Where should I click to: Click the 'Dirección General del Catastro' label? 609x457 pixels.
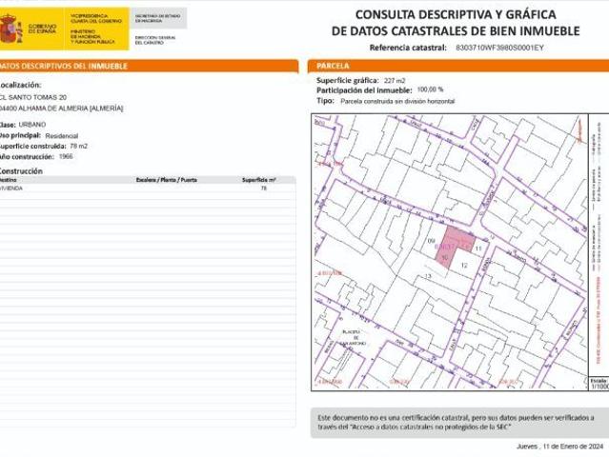pyautogui.click(x=155, y=40)
